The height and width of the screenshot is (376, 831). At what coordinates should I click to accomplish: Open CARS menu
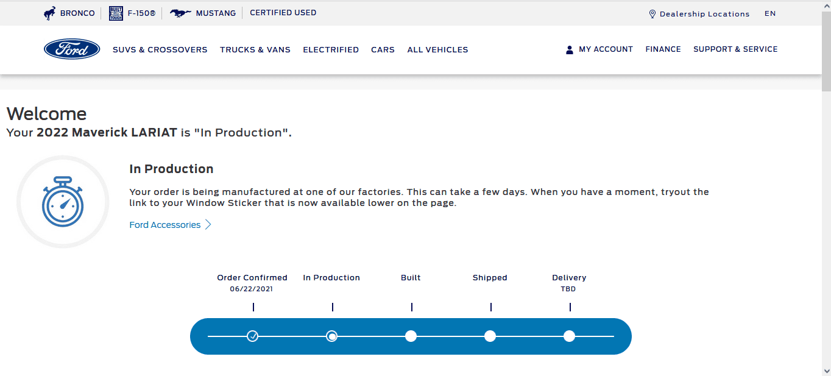point(383,50)
